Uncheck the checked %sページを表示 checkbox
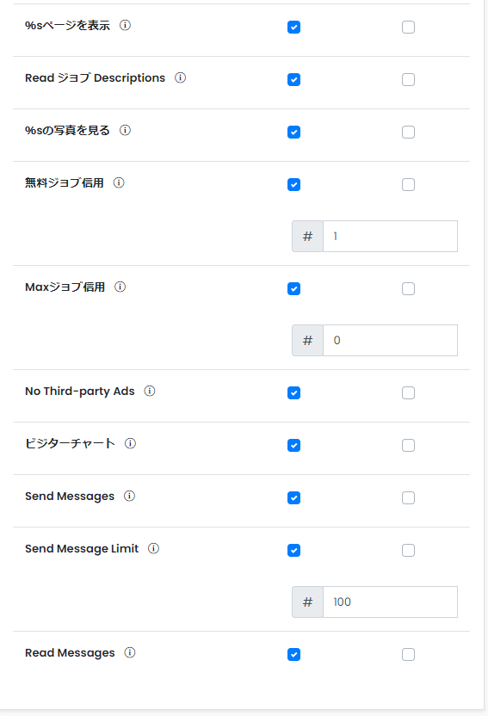Screen dimensions: 488x716 pos(294,28)
